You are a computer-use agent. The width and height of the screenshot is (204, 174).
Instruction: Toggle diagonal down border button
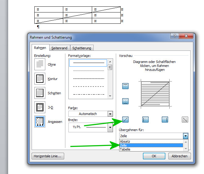(x=185, y=120)
